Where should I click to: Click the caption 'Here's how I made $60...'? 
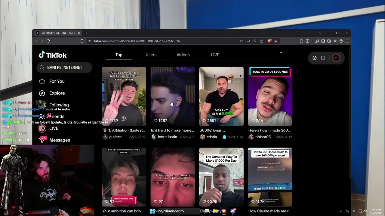(x=269, y=130)
